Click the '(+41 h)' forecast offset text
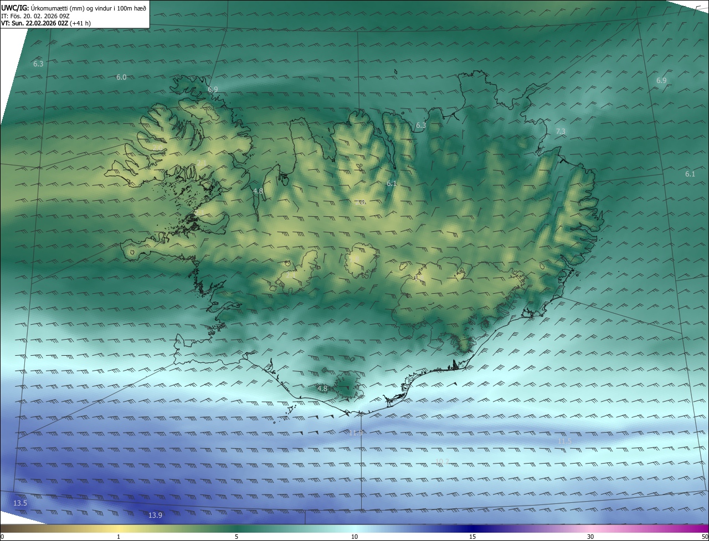Viewport: 709px width, 541px height. pos(81,24)
